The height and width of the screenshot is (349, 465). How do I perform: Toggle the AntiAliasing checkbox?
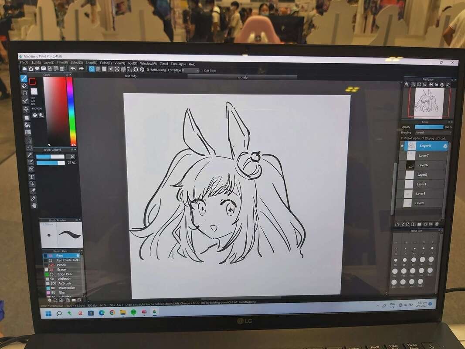tap(148, 70)
